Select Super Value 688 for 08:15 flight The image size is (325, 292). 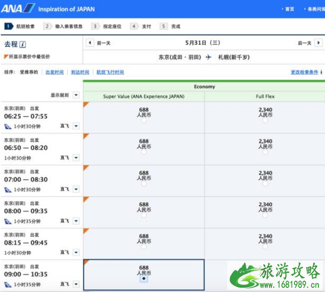click(x=144, y=247)
